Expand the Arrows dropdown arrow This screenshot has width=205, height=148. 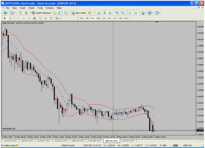pyautogui.click(x=59, y=19)
